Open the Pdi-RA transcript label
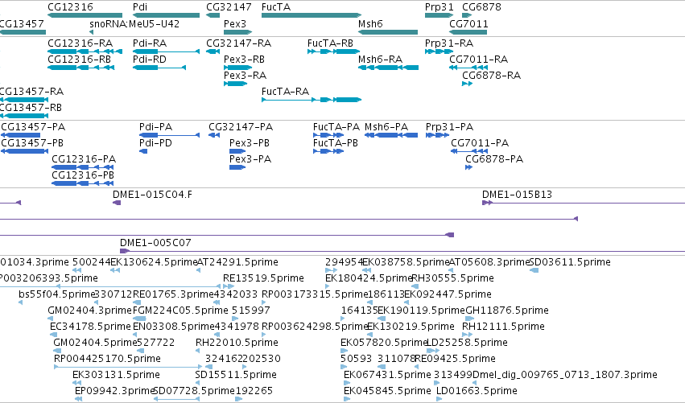This screenshot has height=403, width=685. coord(150,43)
